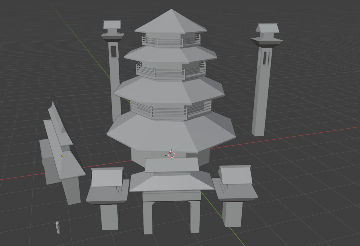This screenshot has width=360, height=246.
Task: Click the top-tier balcony railing of pagoda
Action: [171, 41]
